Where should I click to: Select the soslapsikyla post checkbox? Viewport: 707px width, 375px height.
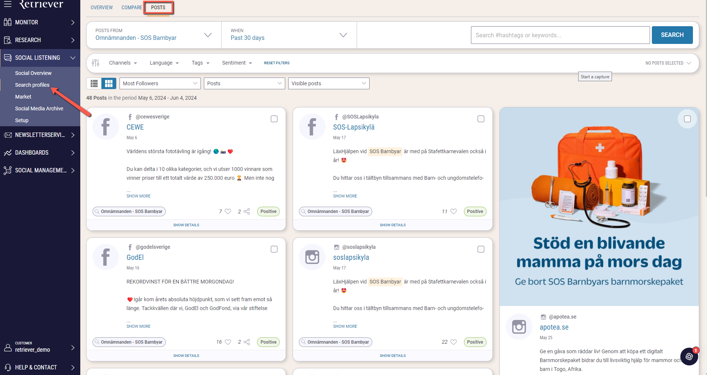pos(481,249)
